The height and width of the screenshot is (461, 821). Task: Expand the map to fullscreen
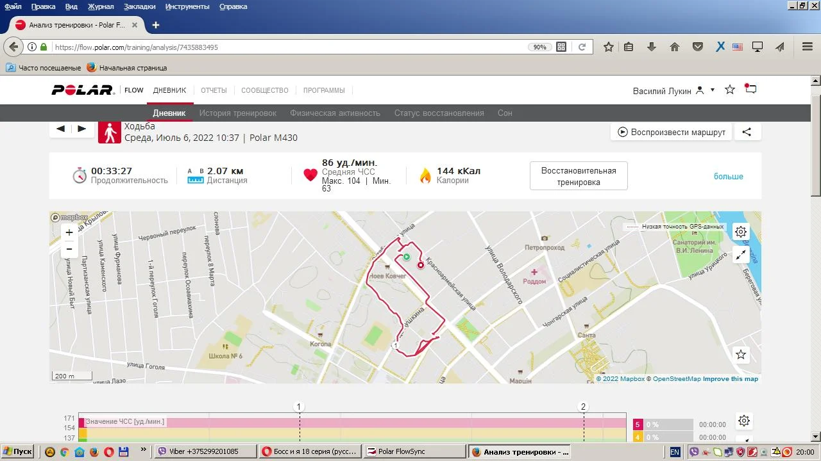pos(741,255)
